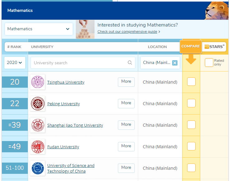This screenshot has width=233, height=181.
Task: Enable the Rated only checkbox
Action: pos(209,62)
